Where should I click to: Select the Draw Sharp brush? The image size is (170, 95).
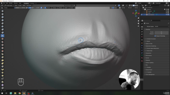[x=2, y=14]
